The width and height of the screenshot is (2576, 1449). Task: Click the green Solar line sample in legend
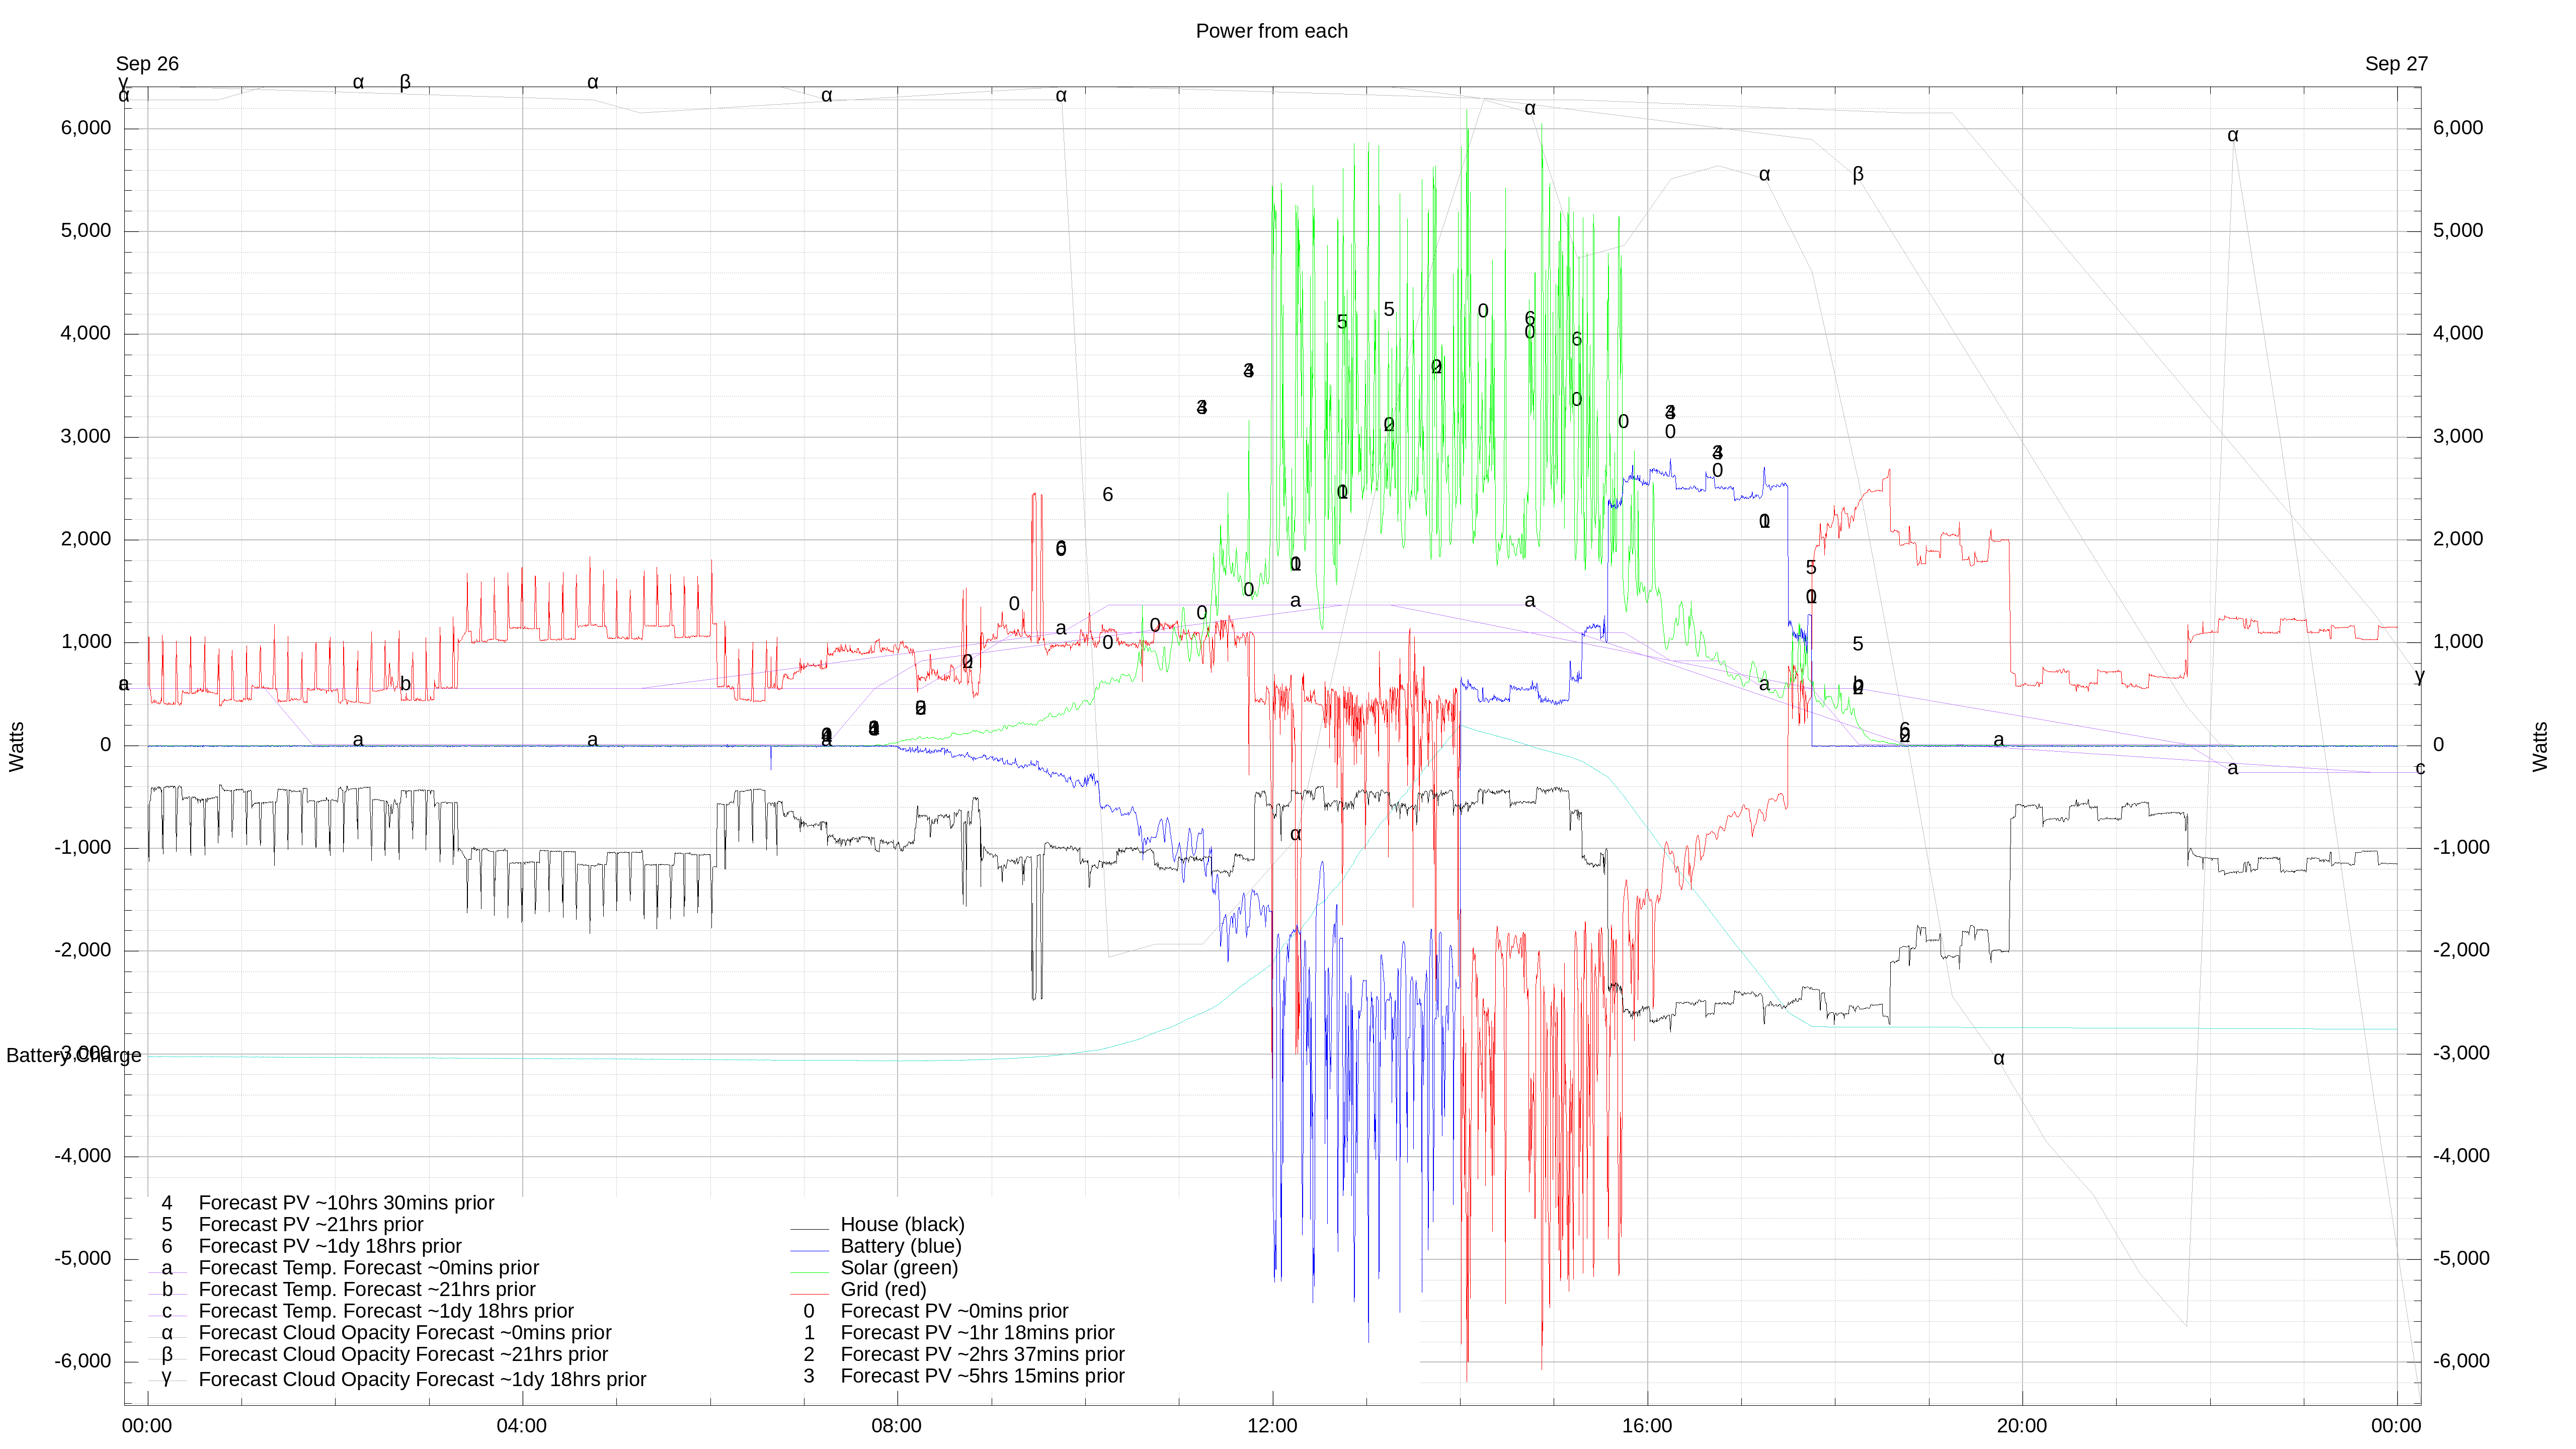809,1272
